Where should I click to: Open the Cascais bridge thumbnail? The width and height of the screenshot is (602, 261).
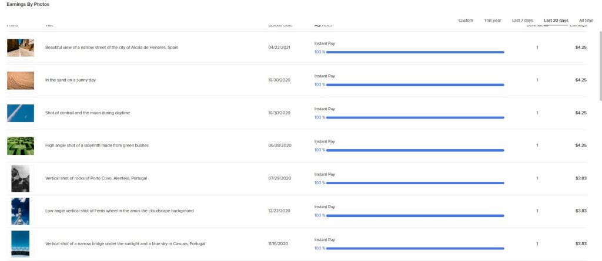[21, 243]
